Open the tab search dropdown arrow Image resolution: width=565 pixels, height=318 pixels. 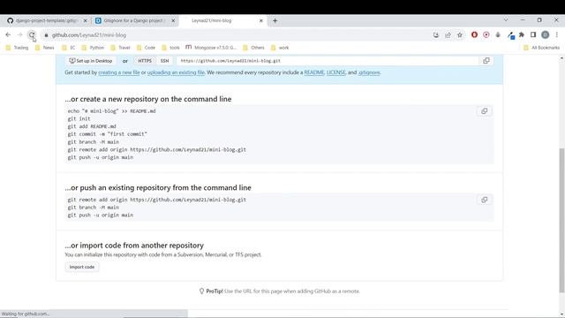(x=506, y=20)
